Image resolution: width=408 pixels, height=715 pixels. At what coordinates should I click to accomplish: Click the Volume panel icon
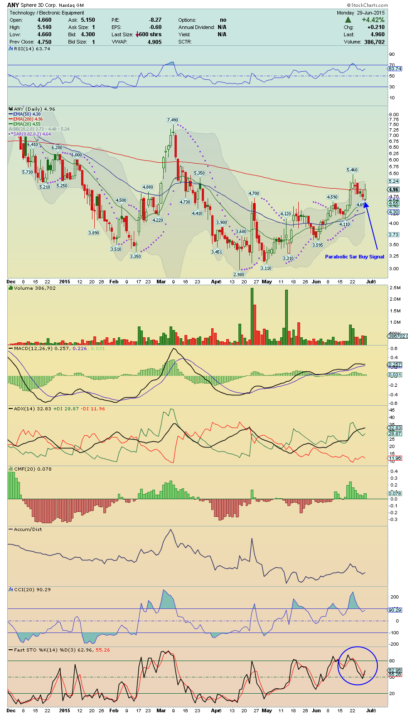tap(11, 288)
